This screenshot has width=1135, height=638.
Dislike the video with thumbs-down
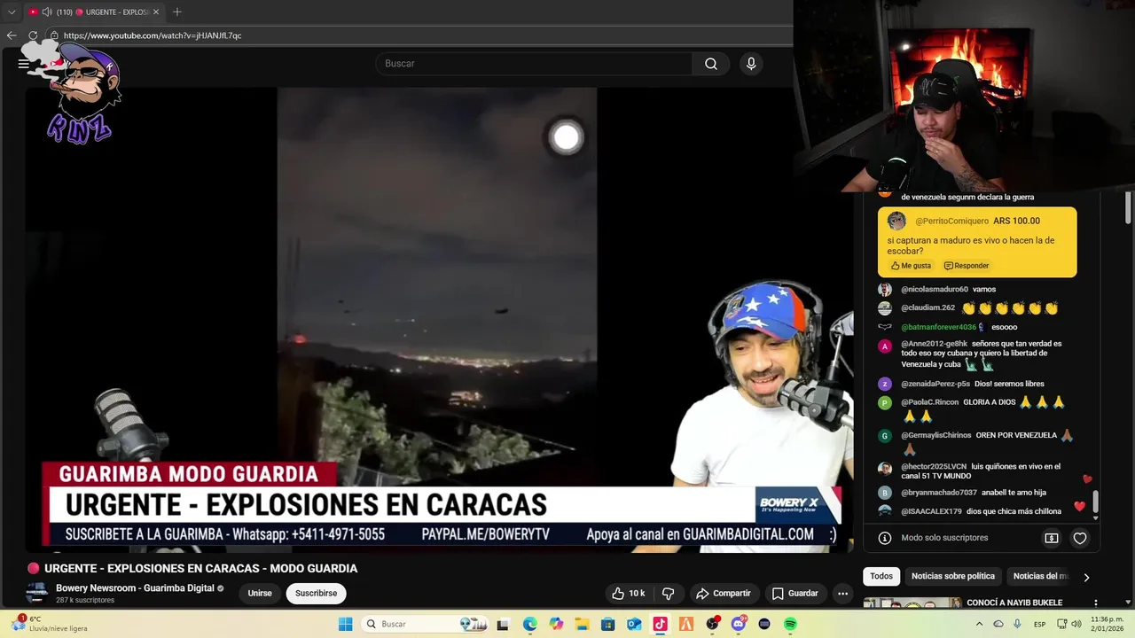pyautogui.click(x=669, y=594)
